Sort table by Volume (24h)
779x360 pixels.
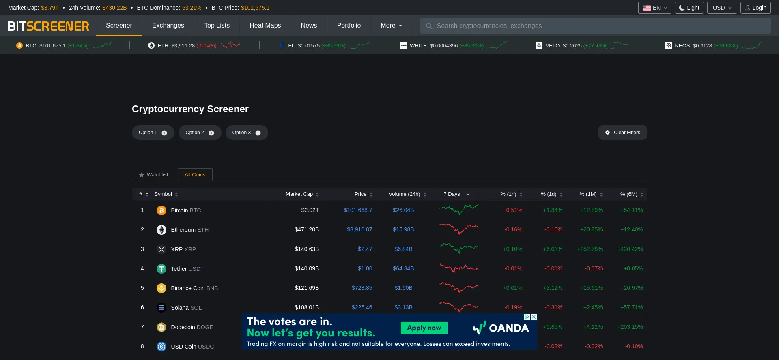[407, 194]
